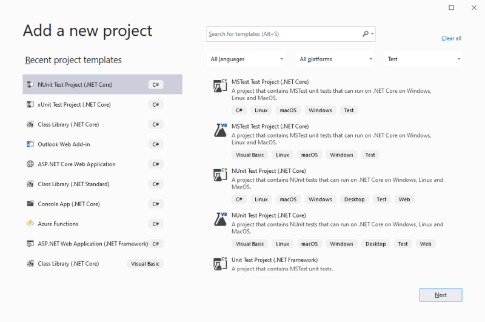Image resolution: width=485 pixels, height=322 pixels.
Task: Click the VB NUnit Test Project flask icon
Action: tap(220, 220)
